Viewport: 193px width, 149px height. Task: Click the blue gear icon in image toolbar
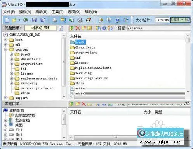pos(104,28)
